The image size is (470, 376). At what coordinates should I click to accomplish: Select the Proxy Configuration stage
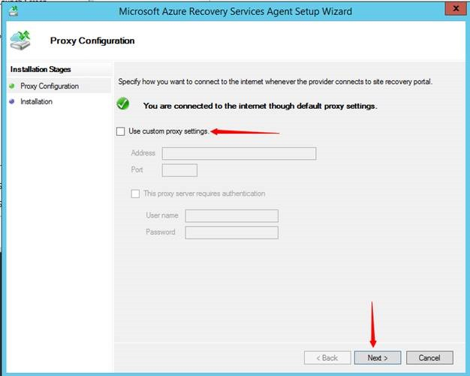point(50,86)
